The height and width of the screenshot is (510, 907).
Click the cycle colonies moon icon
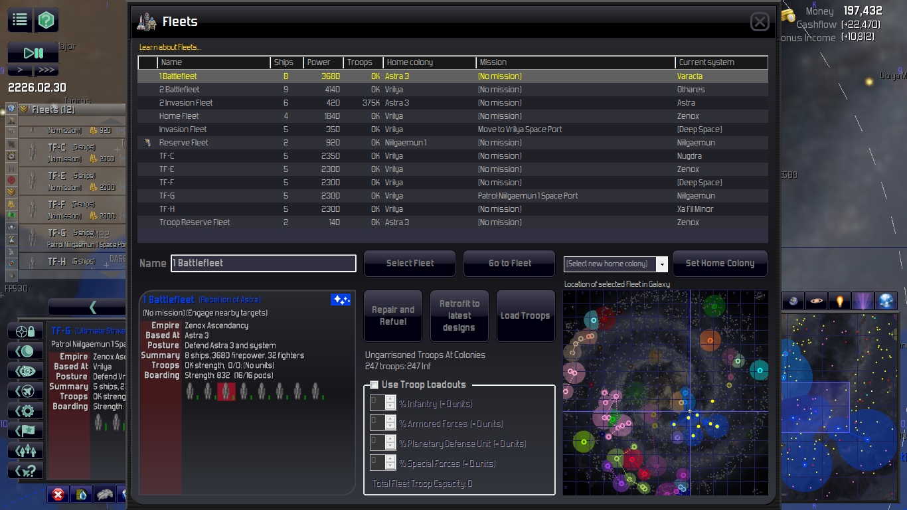point(25,351)
